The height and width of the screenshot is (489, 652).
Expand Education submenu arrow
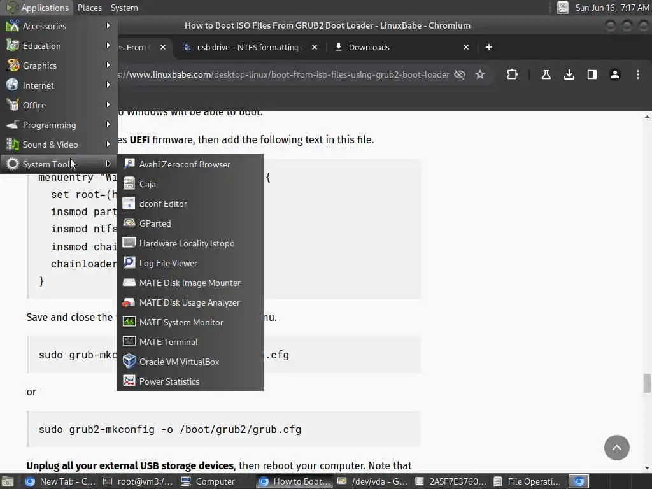(x=108, y=45)
